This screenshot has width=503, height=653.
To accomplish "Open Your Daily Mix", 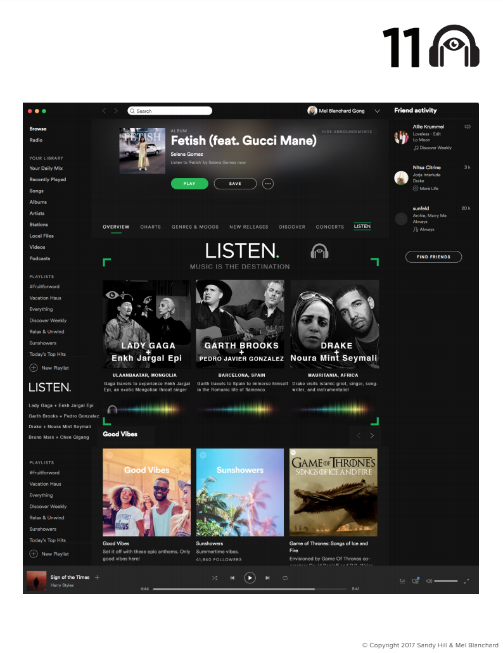I will [x=46, y=168].
